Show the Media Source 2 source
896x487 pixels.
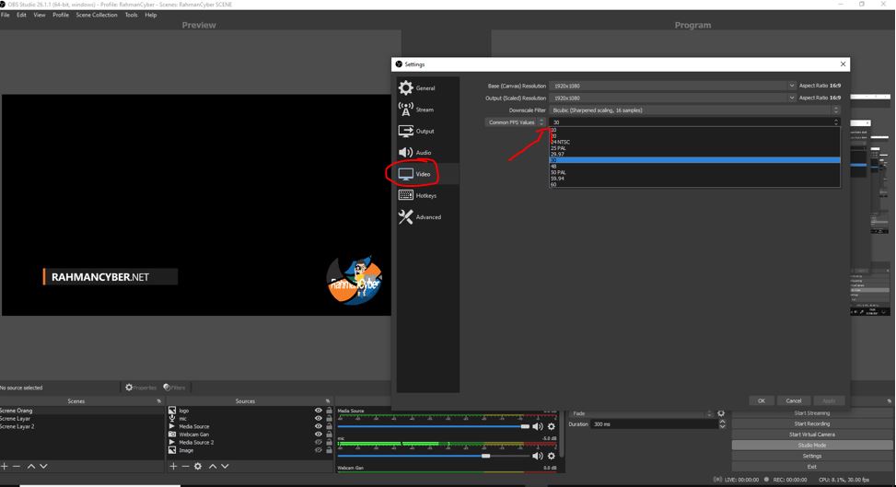(319, 443)
